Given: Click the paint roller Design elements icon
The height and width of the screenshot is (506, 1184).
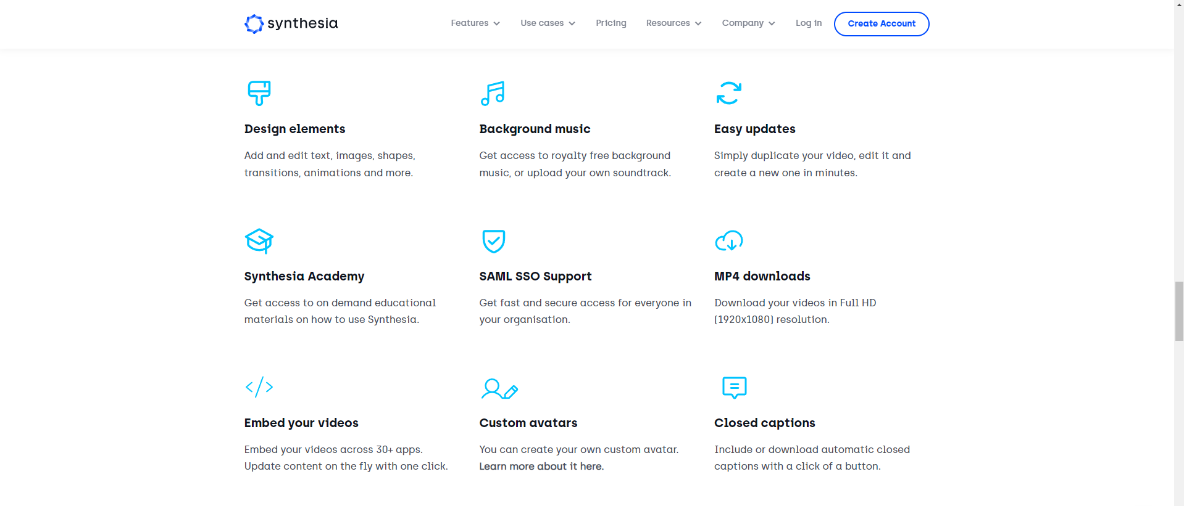Looking at the screenshot, I should [x=259, y=93].
